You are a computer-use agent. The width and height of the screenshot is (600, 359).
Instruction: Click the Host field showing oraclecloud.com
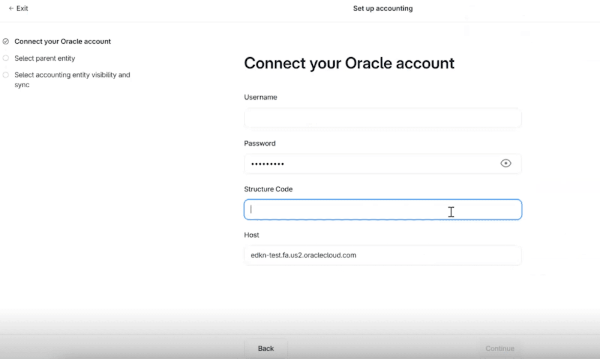(x=382, y=255)
